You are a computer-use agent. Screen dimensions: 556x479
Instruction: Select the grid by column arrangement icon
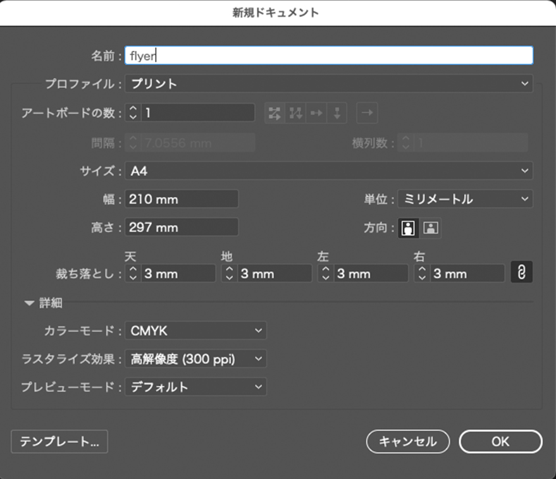click(x=295, y=113)
